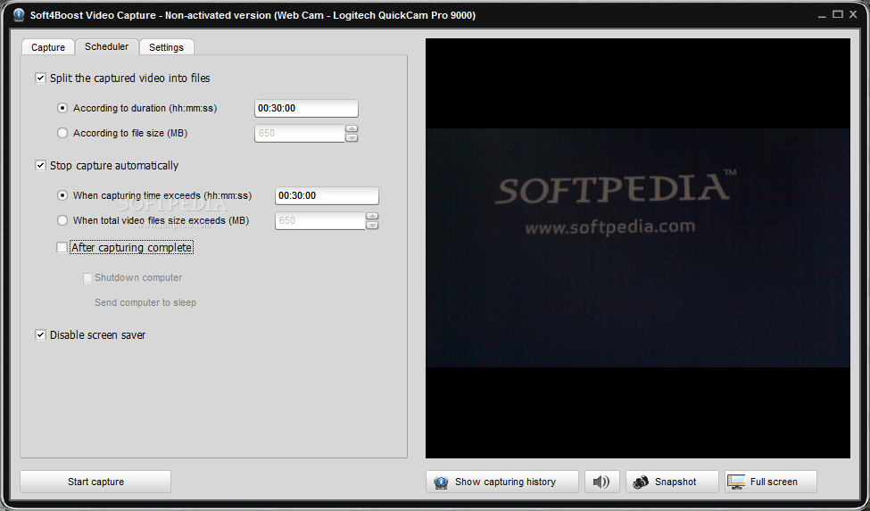Toggle Disable screen saver checkbox

pos(40,334)
